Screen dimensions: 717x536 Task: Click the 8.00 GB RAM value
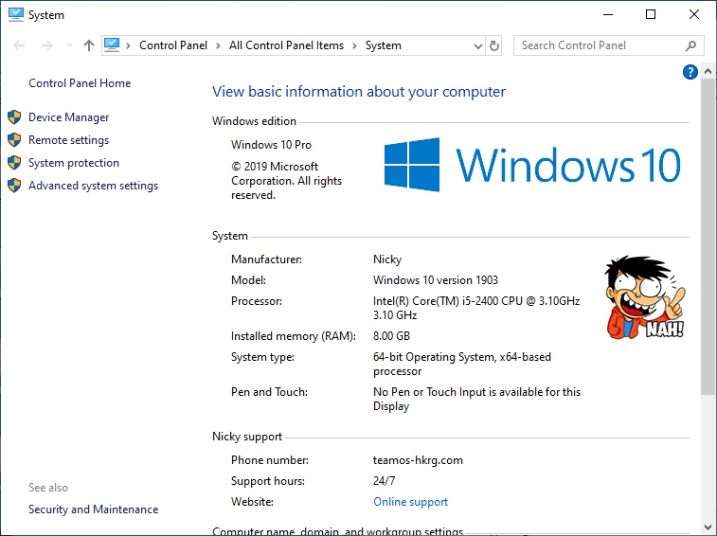pos(391,335)
